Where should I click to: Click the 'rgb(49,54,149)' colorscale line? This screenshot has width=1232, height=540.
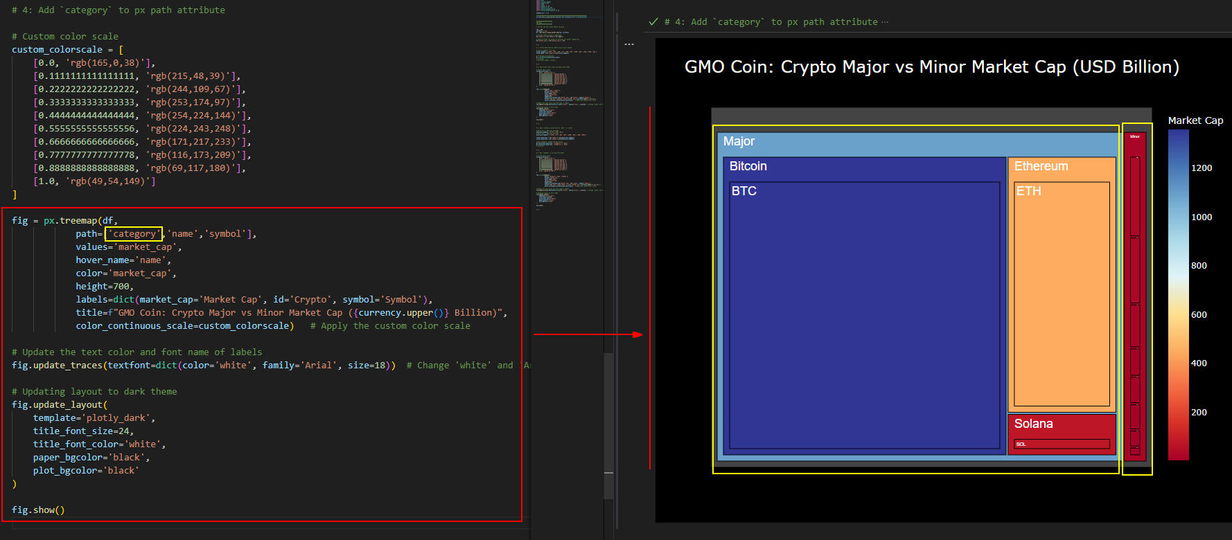94,181
